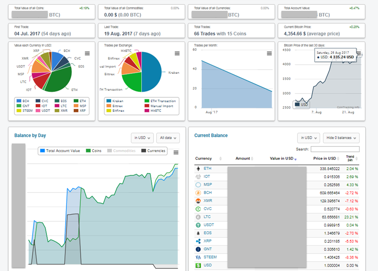Sort table by Currency column arrows
Viewport: 378px width, 271px height.
pos(220,159)
